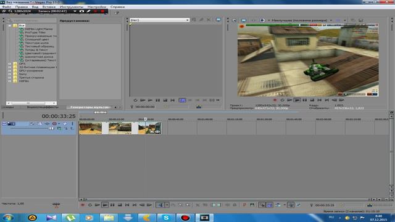Expand the GPU-ускорение folder
The image size is (395, 222).
click(10, 71)
